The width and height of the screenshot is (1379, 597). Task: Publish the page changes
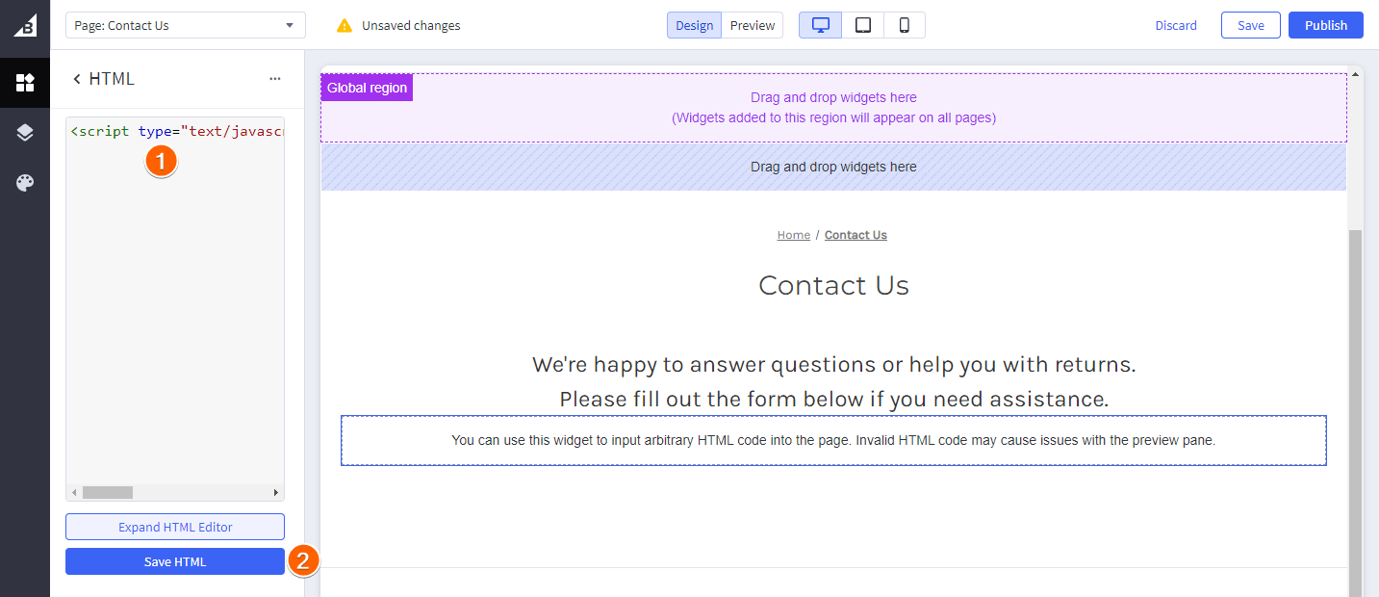coord(1325,25)
